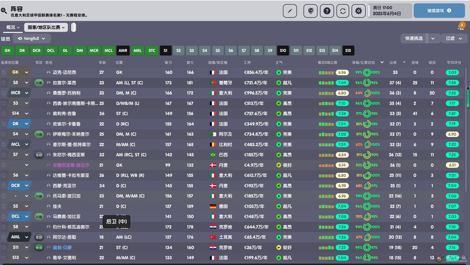Open the 国家/地区队比赛 dropdown

[46, 27]
